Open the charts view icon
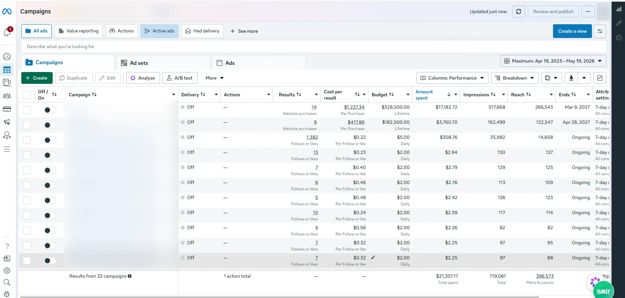Image resolution: width=625 pixels, height=298 pixels. pyautogui.click(x=600, y=78)
